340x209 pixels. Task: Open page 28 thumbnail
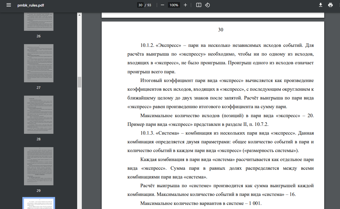pos(38,115)
